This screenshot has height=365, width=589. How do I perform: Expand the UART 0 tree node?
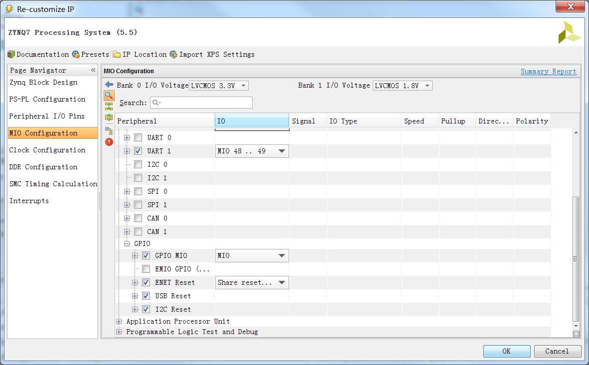[x=127, y=138]
